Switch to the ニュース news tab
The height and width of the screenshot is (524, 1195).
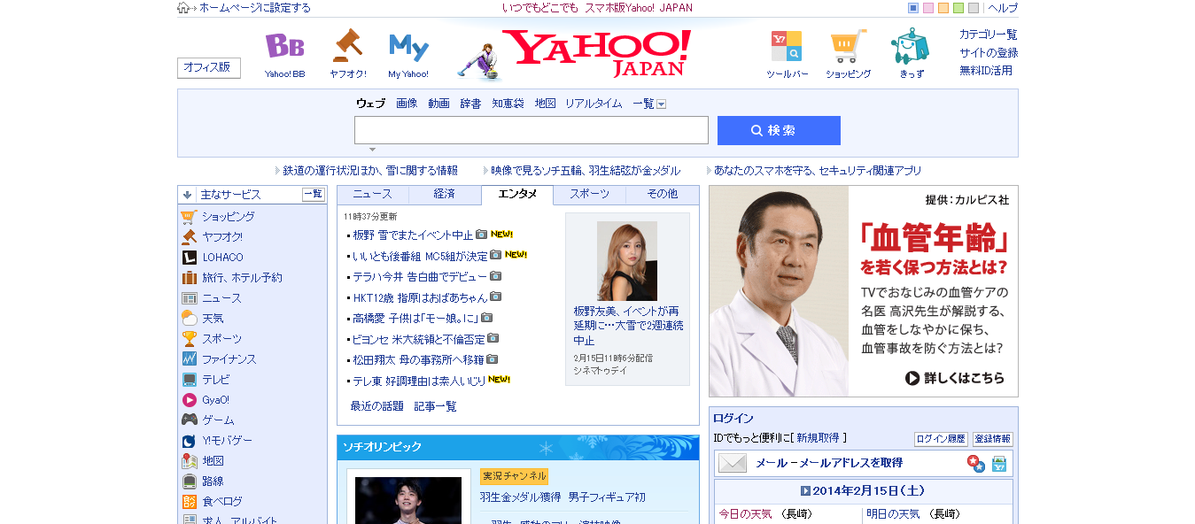pyautogui.click(x=372, y=194)
